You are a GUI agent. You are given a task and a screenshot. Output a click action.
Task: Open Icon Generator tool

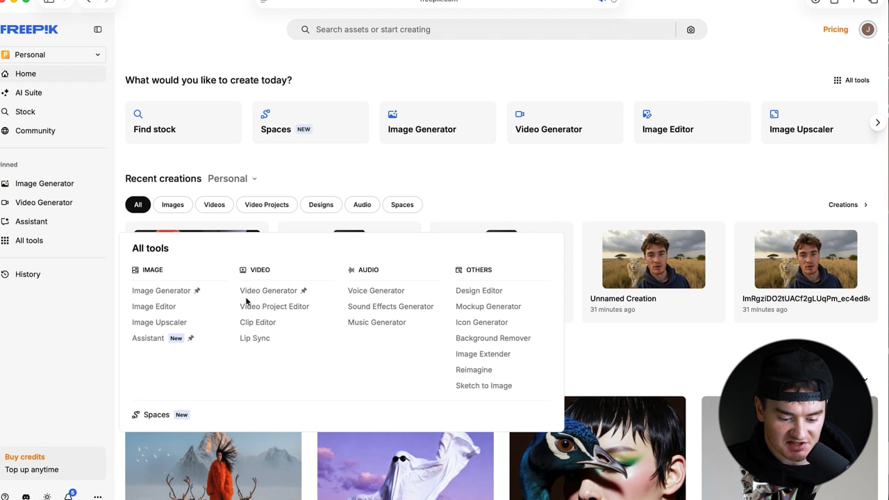pos(481,322)
